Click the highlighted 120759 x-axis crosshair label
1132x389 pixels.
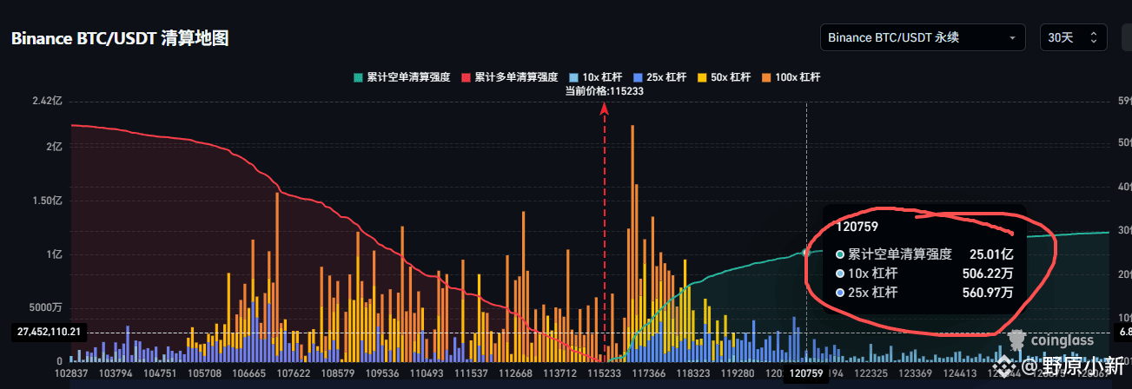[806, 373]
